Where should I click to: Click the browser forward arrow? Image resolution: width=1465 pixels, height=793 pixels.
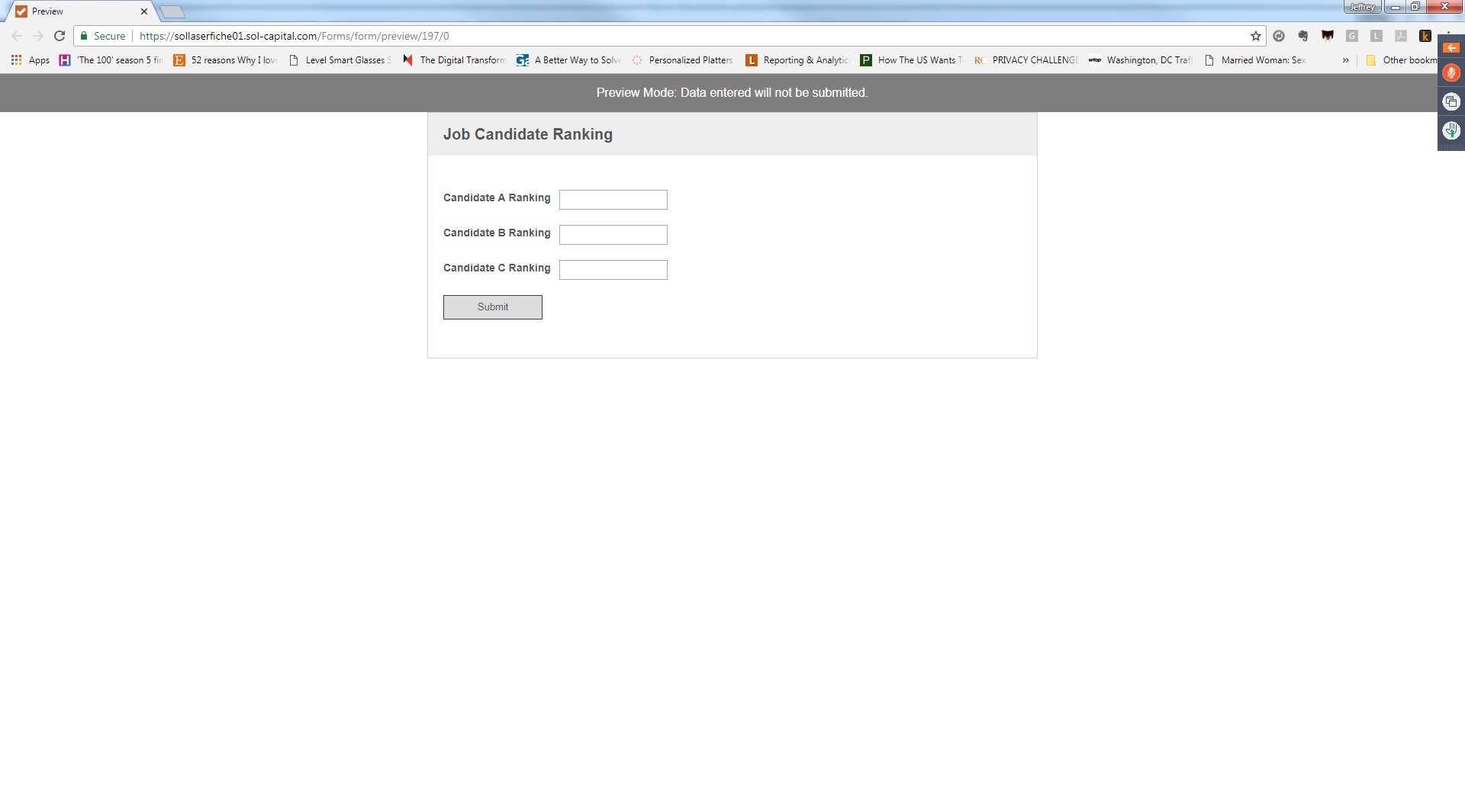(x=38, y=36)
